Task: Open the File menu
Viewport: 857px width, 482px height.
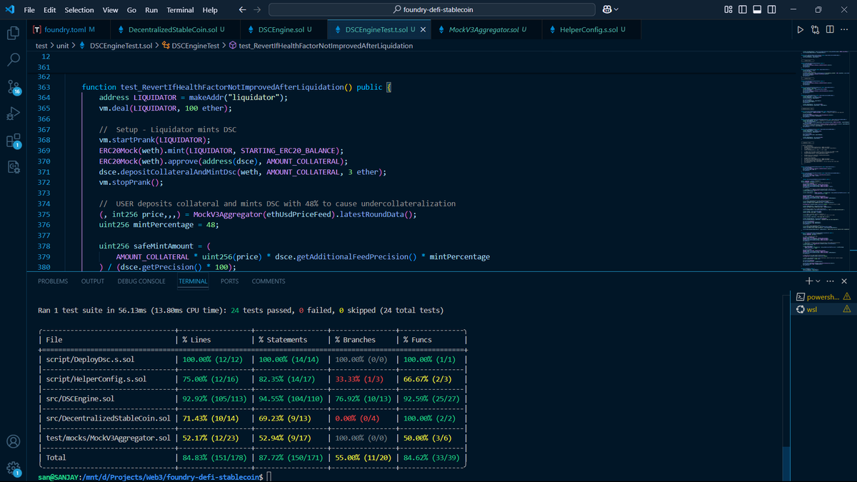Action: [x=29, y=10]
